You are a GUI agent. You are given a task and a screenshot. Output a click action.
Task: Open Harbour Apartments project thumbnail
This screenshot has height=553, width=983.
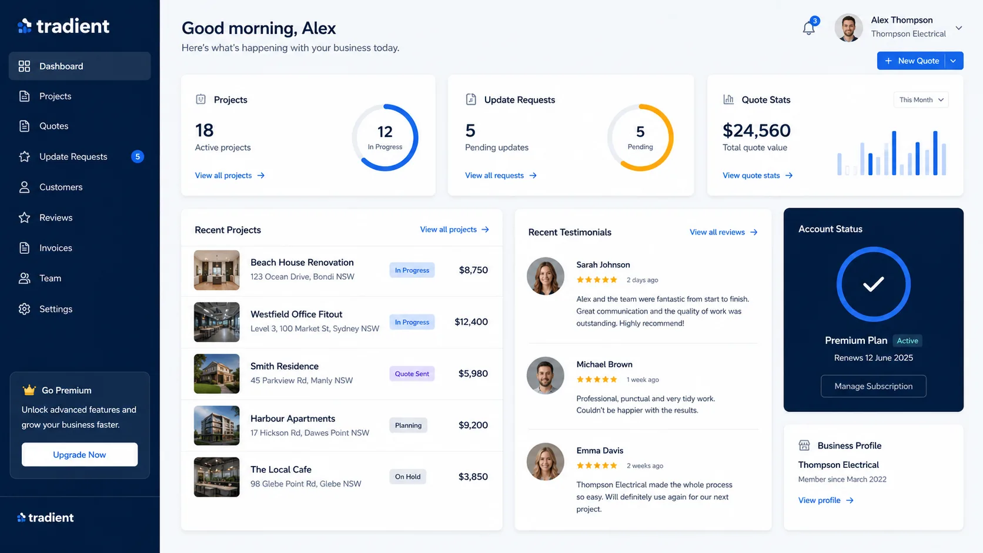pos(217,425)
